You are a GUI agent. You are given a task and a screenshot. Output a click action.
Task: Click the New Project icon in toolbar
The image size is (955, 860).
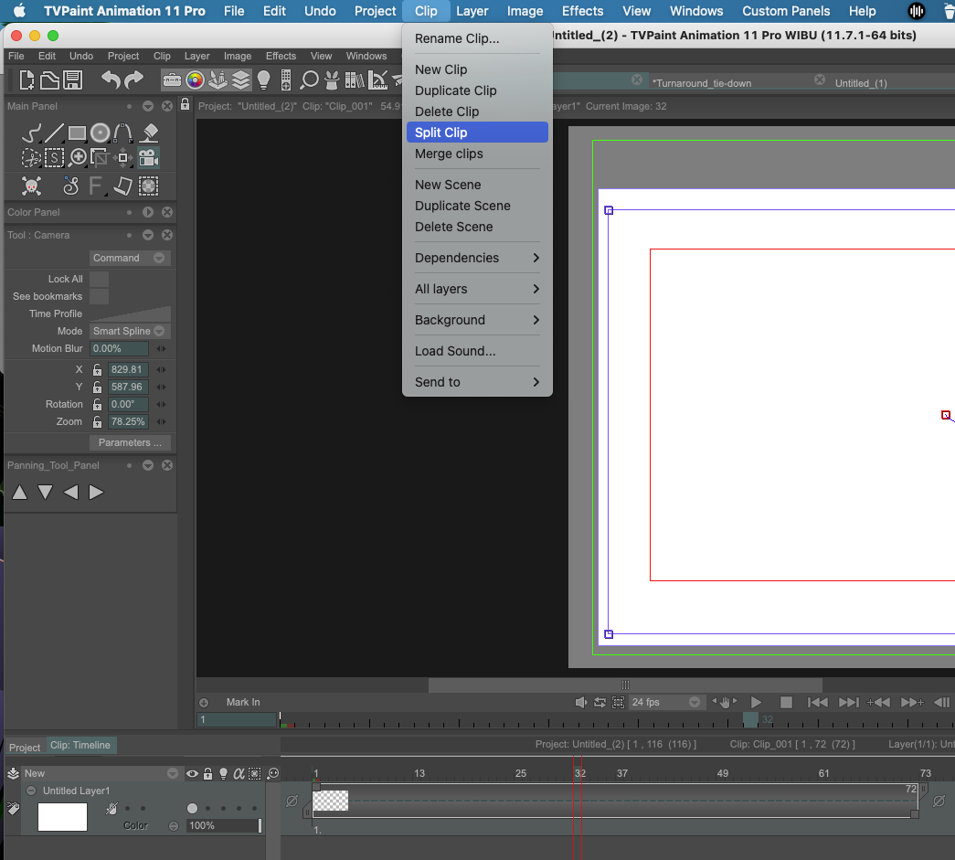click(x=27, y=80)
